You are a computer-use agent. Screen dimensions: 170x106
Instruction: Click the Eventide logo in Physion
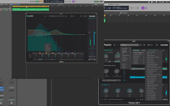[164, 45]
